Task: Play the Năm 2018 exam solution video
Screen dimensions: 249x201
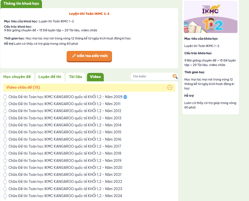Action: [65, 153]
